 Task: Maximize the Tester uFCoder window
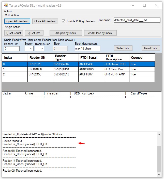coord(144,5)
